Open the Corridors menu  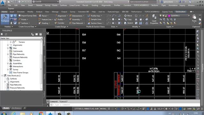[x=127, y=5]
